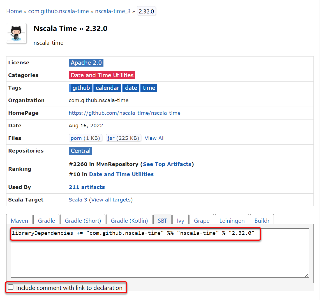Click the time tag
The height and width of the screenshot is (300, 321).
[149, 88]
